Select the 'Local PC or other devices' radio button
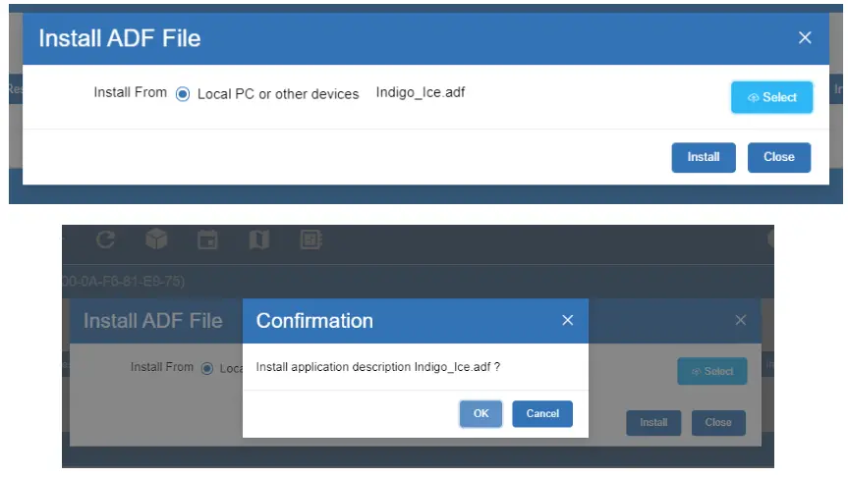This screenshot has width=848, height=477. pos(183,94)
